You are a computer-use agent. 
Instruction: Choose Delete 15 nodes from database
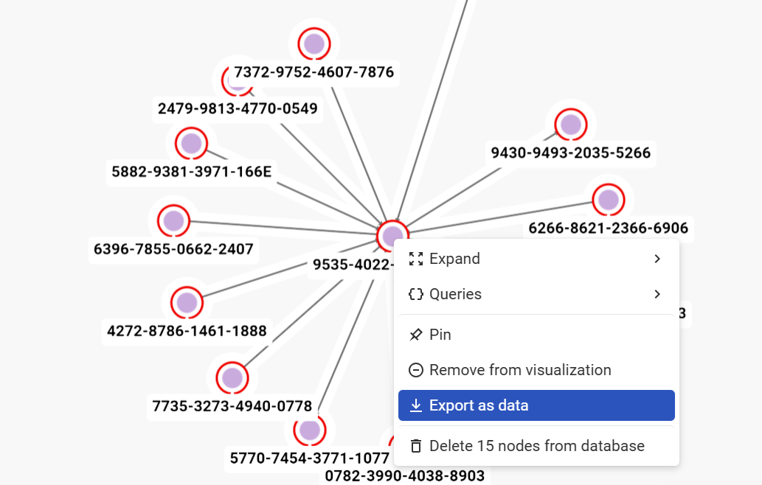click(x=536, y=446)
